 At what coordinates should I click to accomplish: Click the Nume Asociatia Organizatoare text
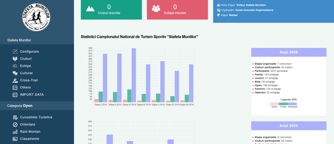click(254, 10)
